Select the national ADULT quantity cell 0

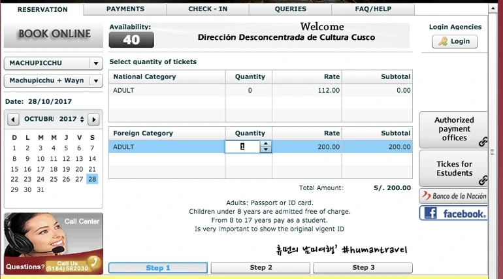coord(250,90)
